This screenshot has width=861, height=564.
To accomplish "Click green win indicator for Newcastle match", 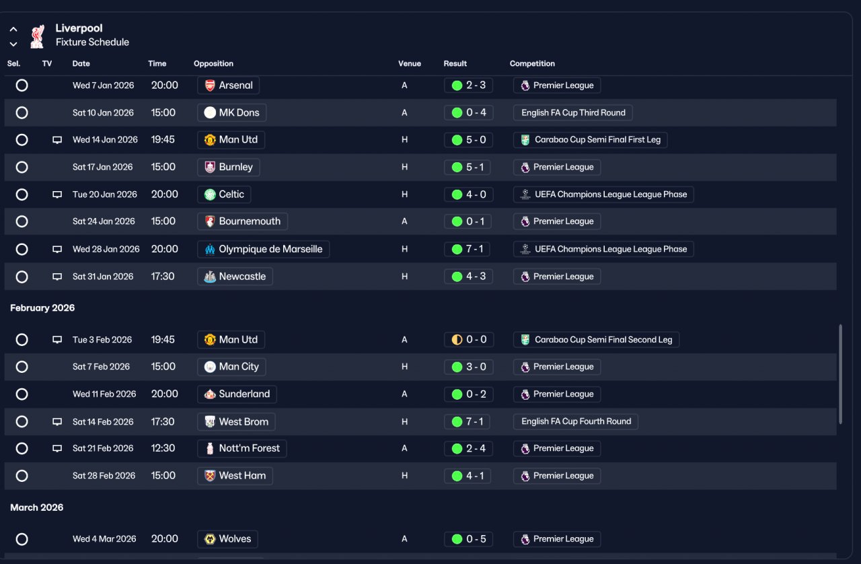I will [457, 277].
